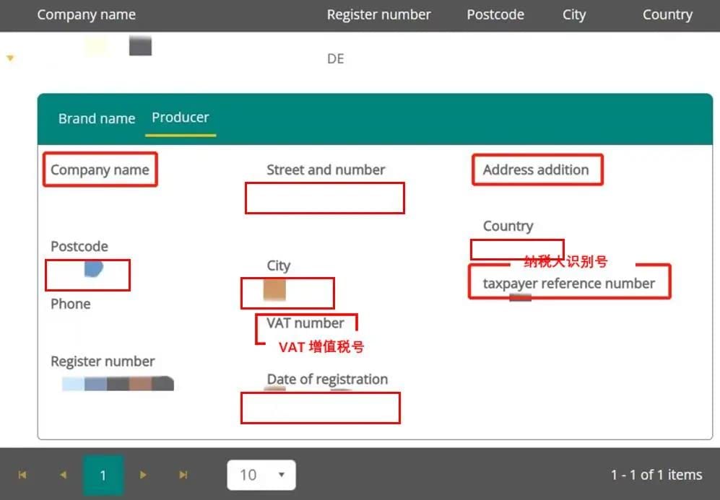Sort by Company name column header
Image resolution: width=720 pixels, height=500 pixels.
(86, 15)
